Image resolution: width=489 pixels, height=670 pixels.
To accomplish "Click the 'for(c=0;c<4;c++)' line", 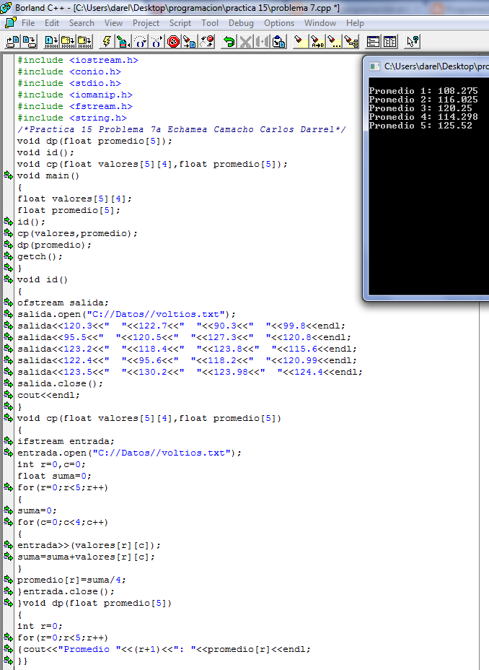I will coord(63,522).
